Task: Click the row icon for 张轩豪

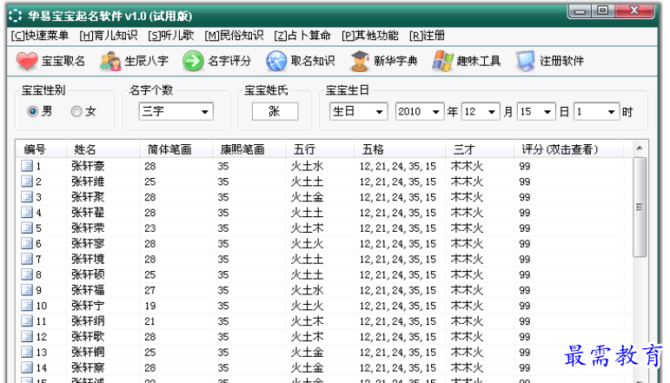Action: click(x=26, y=166)
